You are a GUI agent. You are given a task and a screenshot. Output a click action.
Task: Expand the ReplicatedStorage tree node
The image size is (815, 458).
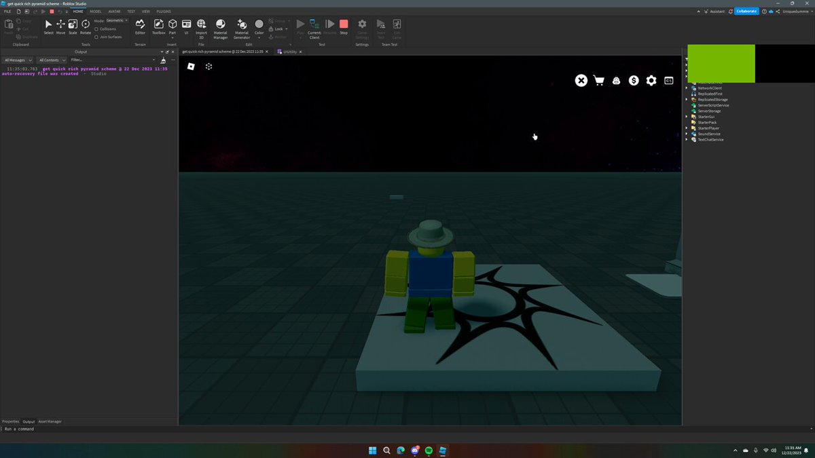pyautogui.click(x=687, y=100)
